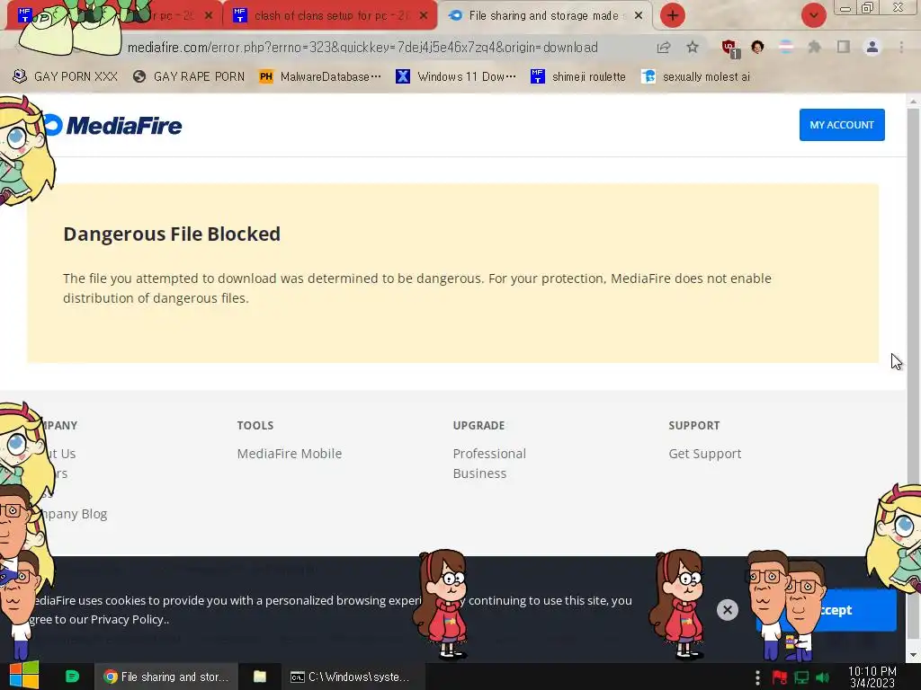Show hidden tray icons via three dots
Viewport: 921px width, 690px height.
(757, 677)
